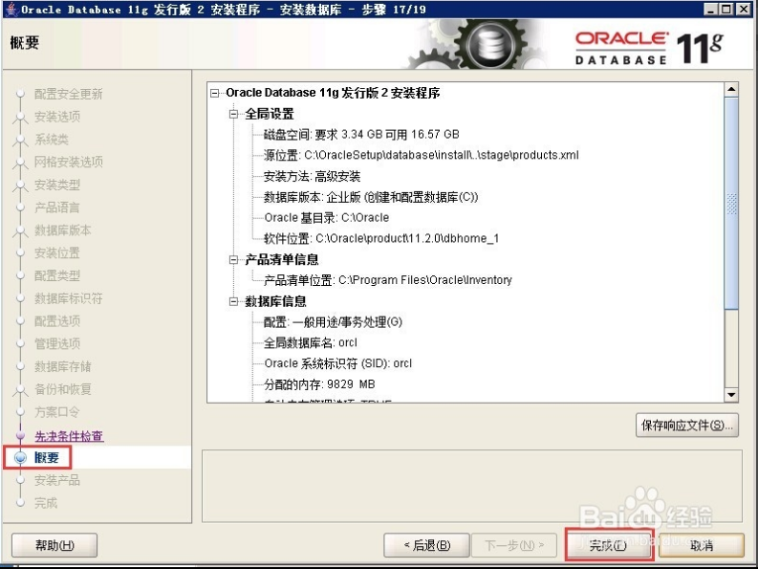Close the installer window
This screenshot has height=569, width=758.
pos(743,9)
